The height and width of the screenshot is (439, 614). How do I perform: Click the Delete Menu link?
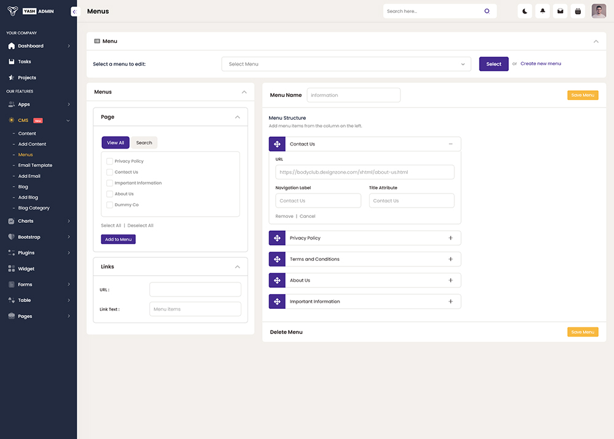(286, 332)
